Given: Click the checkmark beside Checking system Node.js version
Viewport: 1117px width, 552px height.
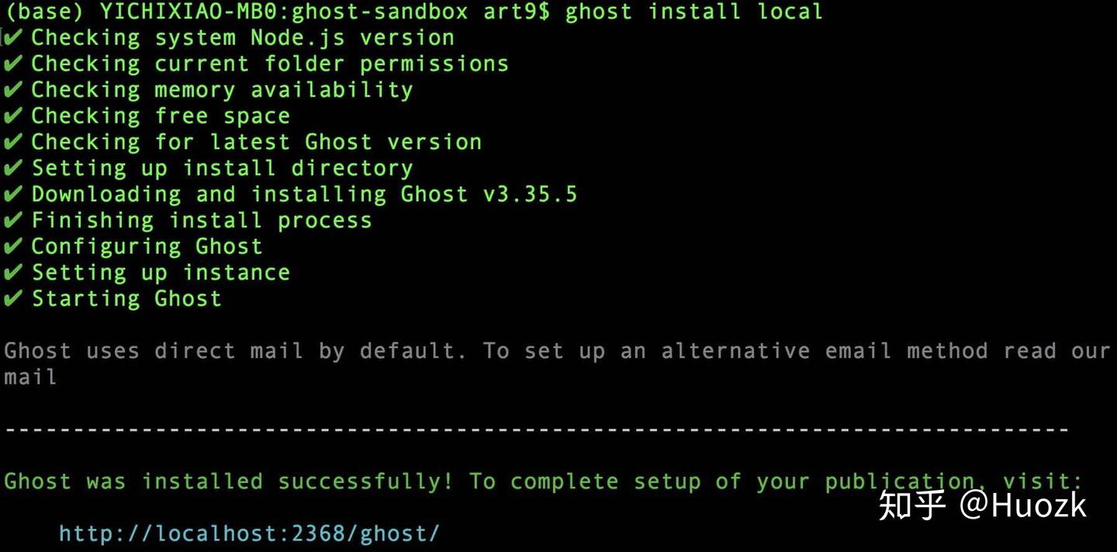Looking at the screenshot, I should pyautogui.click(x=13, y=37).
